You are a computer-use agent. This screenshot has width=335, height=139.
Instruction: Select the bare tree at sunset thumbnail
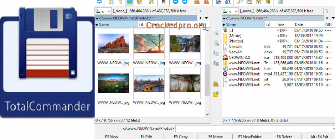[x=149, y=44]
